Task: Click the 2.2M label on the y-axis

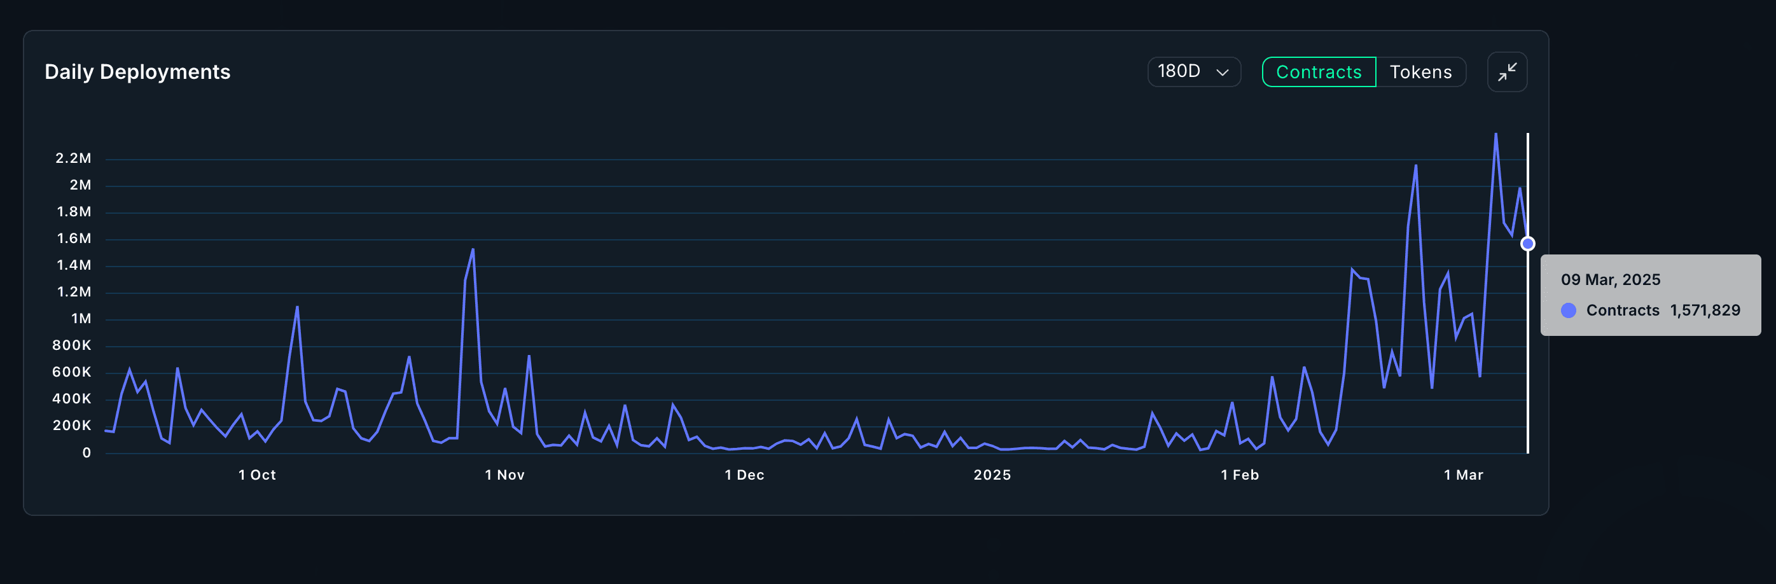Action: pos(73,158)
